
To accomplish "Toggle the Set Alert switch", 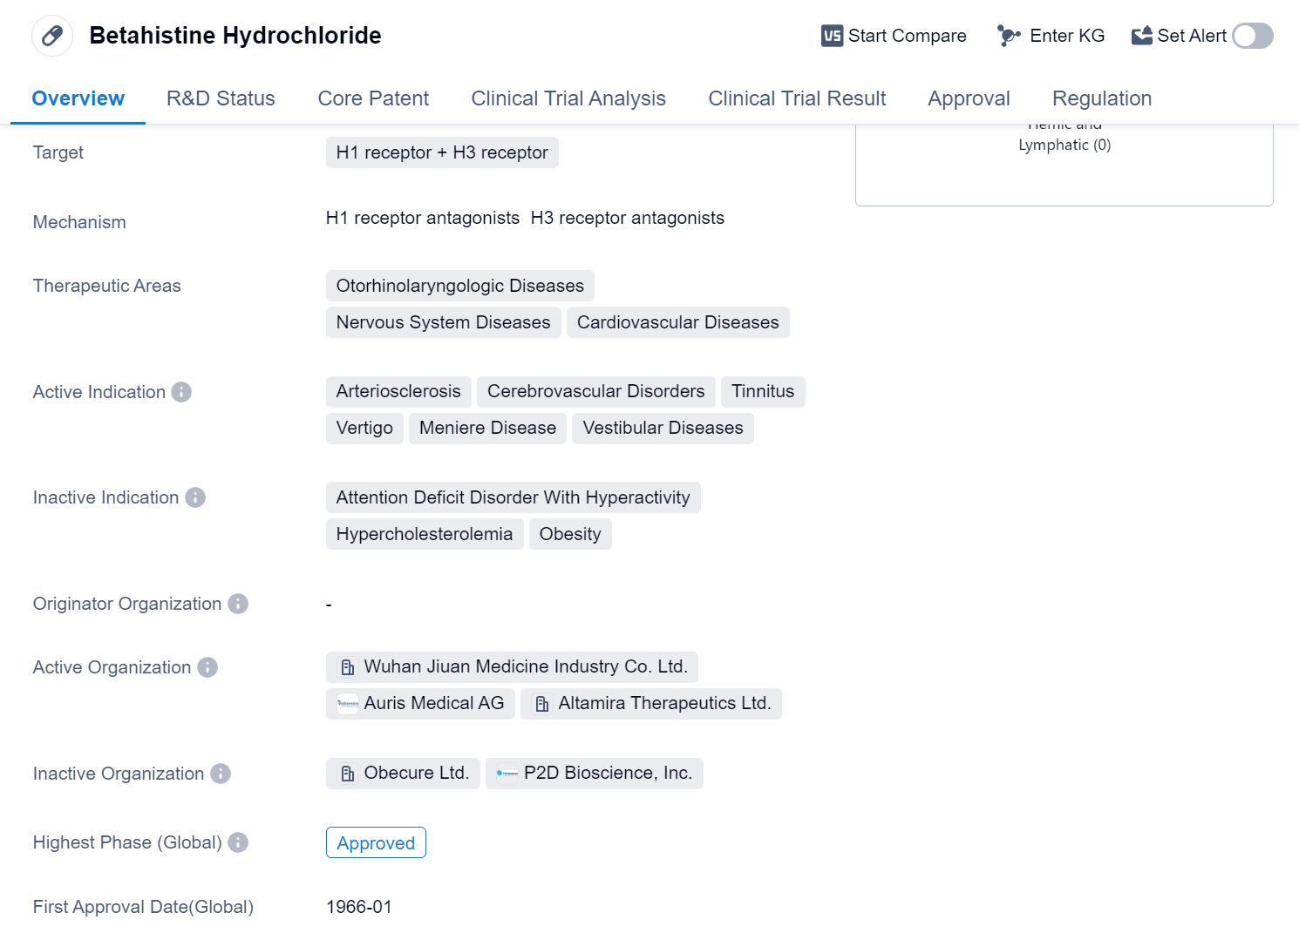I will 1252,36.
